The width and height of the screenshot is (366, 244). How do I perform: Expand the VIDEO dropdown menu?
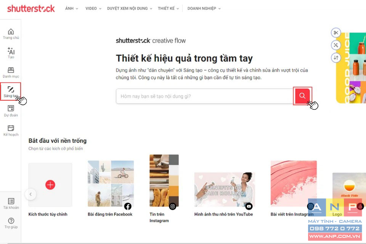[x=93, y=8]
